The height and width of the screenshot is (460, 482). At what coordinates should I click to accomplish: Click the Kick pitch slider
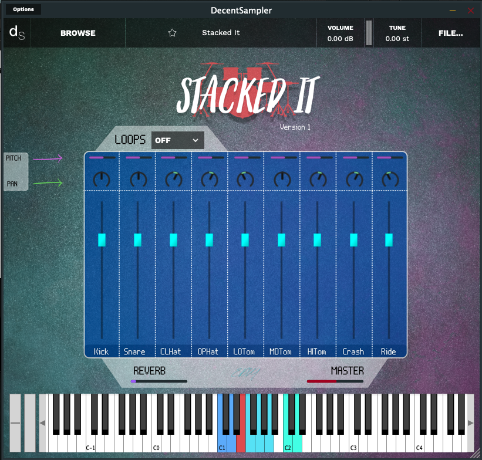click(x=102, y=158)
